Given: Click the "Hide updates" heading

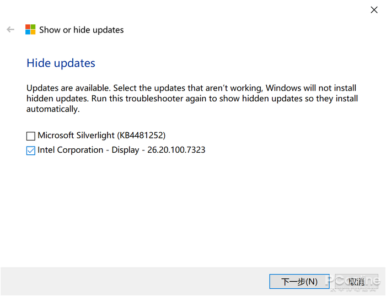Looking at the screenshot, I should coord(61,63).
